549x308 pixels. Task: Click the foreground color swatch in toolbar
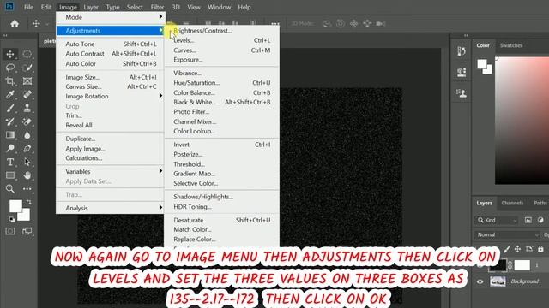15,205
